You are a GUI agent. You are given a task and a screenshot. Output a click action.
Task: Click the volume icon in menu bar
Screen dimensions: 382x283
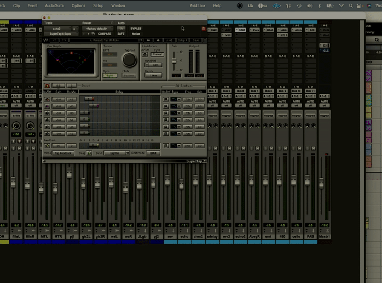click(310, 5)
